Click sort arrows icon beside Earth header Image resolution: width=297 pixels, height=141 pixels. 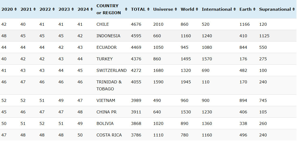point(254,9)
